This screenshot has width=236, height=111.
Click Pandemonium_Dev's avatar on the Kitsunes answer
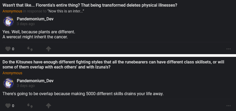[x=8, y=83]
